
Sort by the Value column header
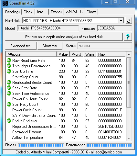click(63, 54)
